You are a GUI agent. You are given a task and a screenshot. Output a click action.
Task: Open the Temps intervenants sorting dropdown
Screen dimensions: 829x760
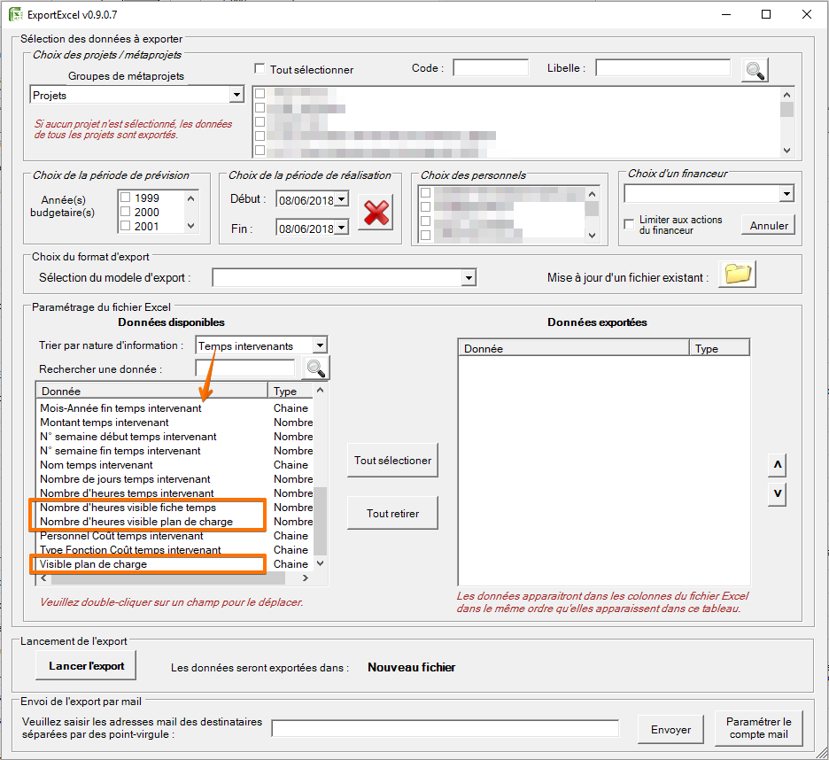click(320, 345)
